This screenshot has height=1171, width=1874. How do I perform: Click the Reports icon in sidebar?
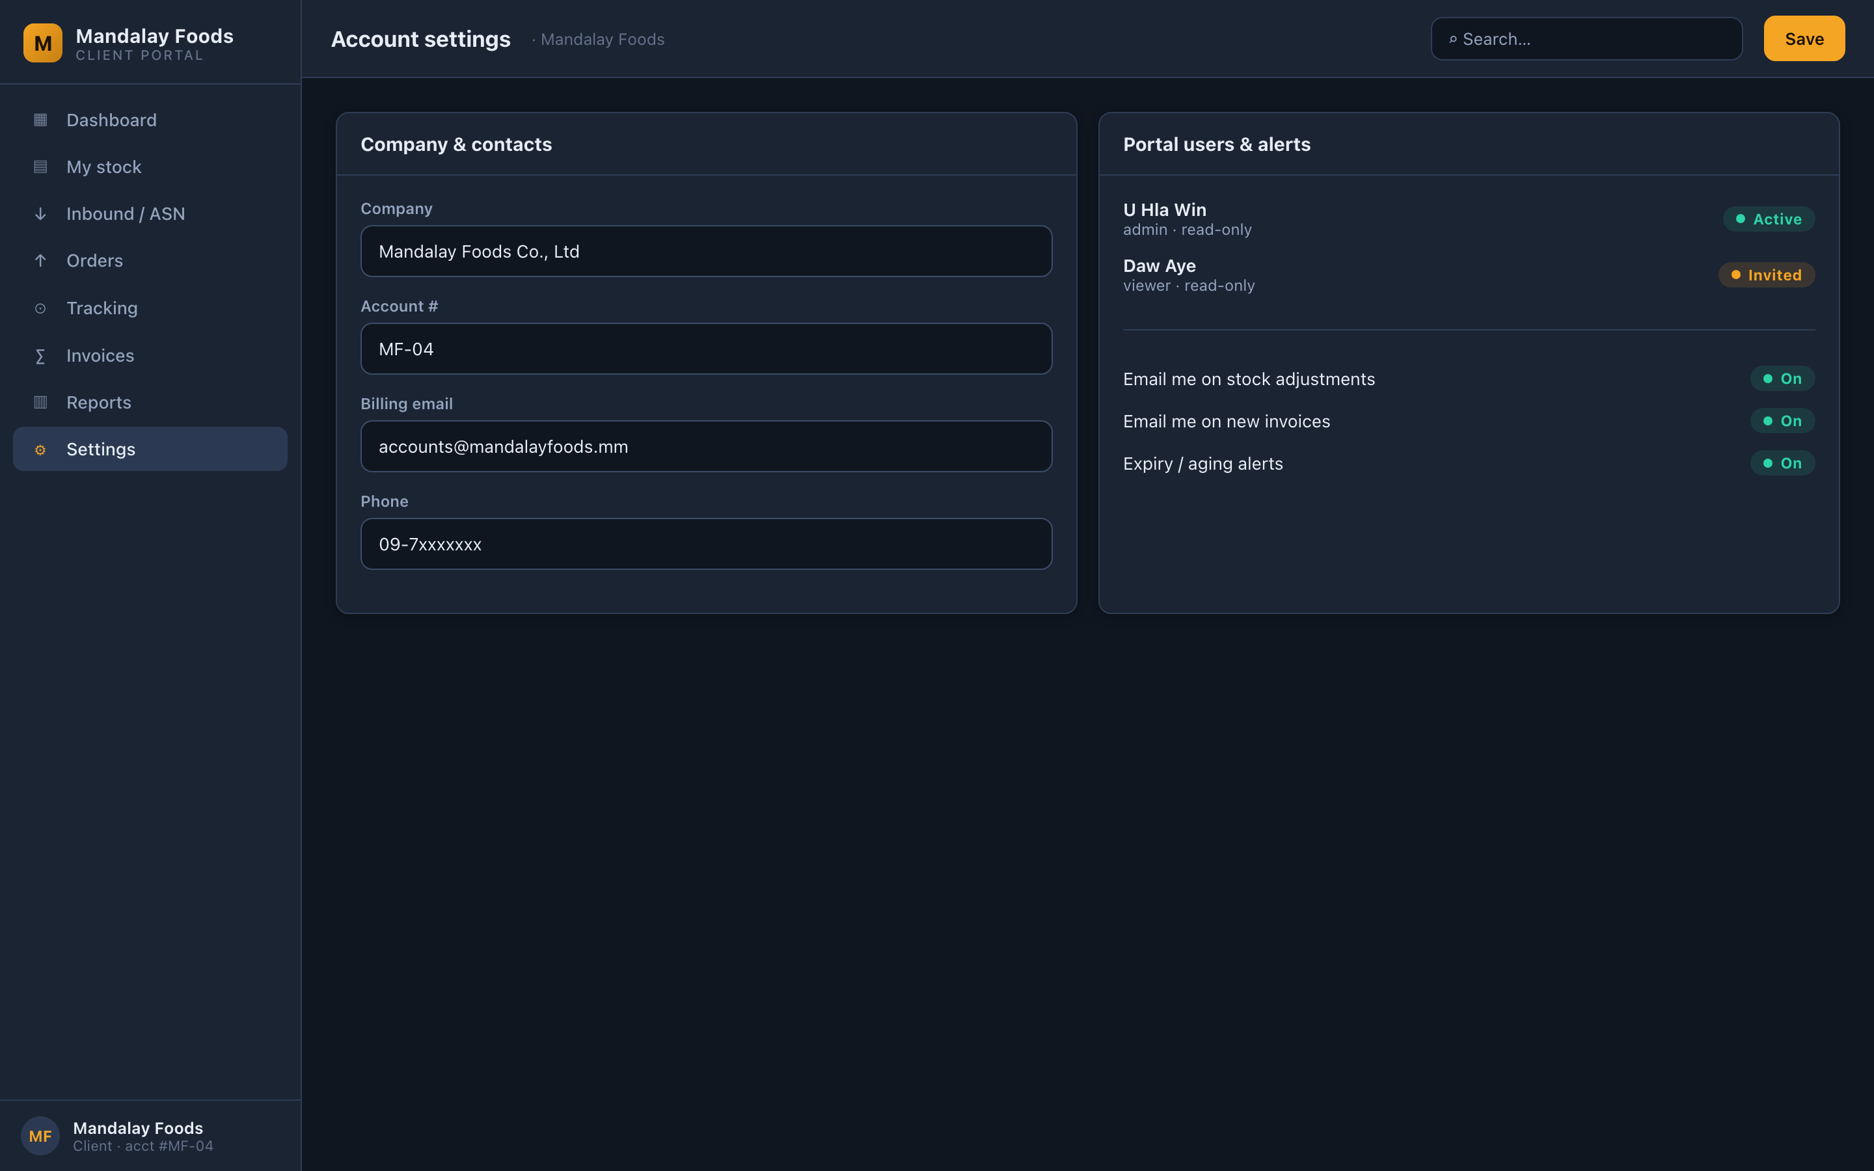click(40, 402)
